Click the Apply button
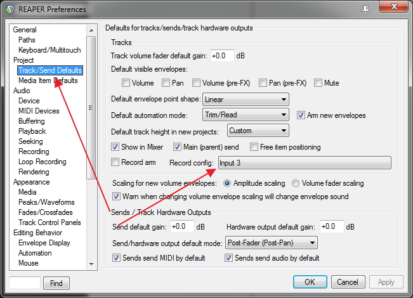413x298 pixels. coord(386,282)
